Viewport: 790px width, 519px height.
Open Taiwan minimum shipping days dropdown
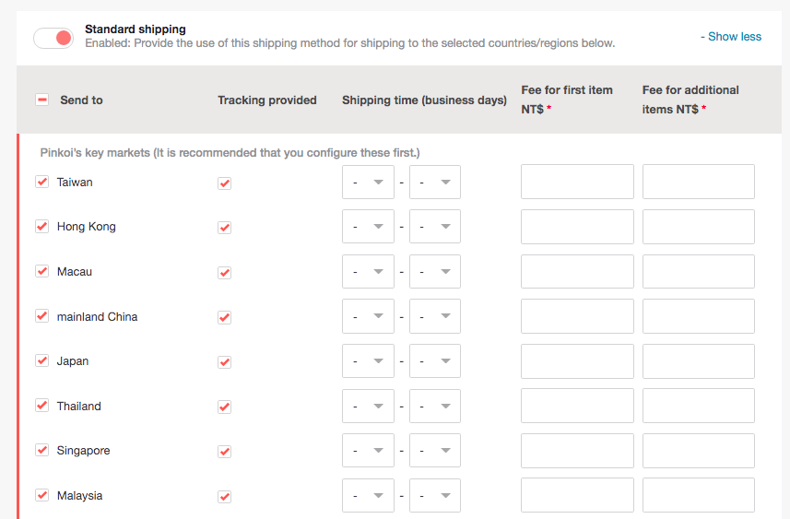(x=368, y=183)
